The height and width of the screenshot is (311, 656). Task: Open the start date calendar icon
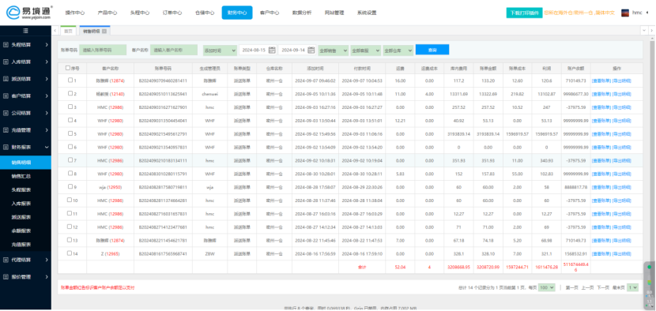272,51
